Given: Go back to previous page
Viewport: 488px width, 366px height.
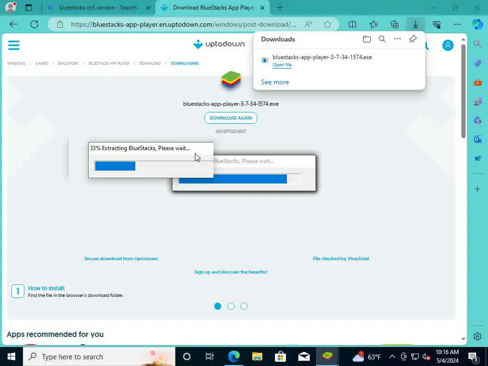Looking at the screenshot, I should pyautogui.click(x=13, y=24).
